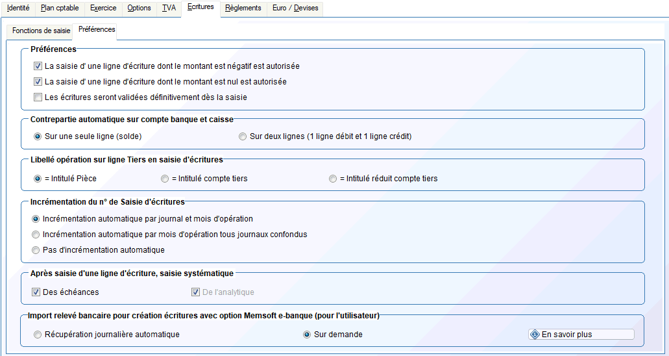Go to the Exercice tab

tap(103, 8)
